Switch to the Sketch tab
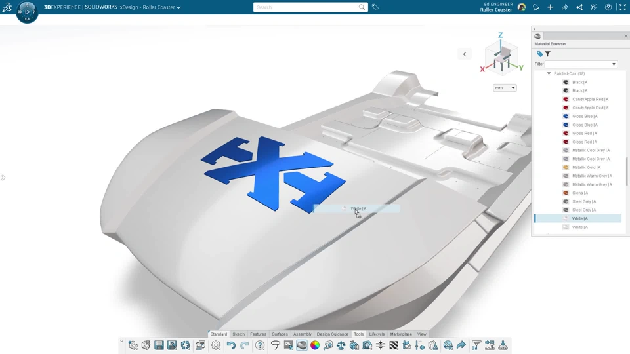Screen dimensions: 630x354 [239, 334]
